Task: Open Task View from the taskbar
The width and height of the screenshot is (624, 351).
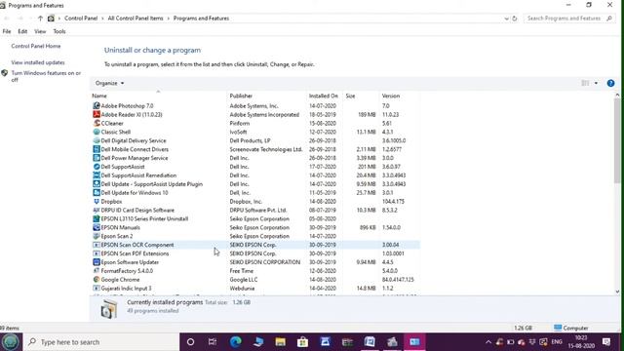Action: pyautogui.click(x=213, y=342)
